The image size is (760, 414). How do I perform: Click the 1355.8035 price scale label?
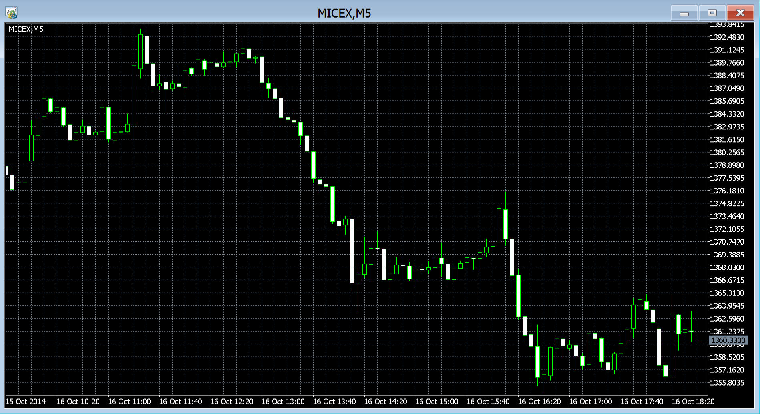coord(727,383)
